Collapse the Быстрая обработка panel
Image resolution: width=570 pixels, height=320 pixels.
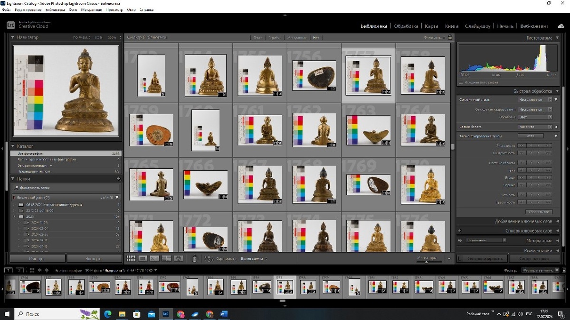[x=557, y=91]
